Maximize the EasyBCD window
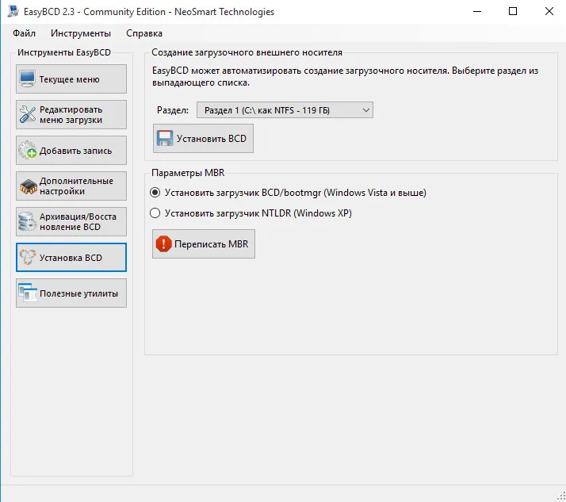Viewport: 566px width, 502px height. [x=513, y=11]
